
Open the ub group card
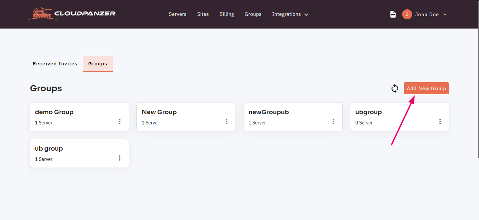coord(79,153)
